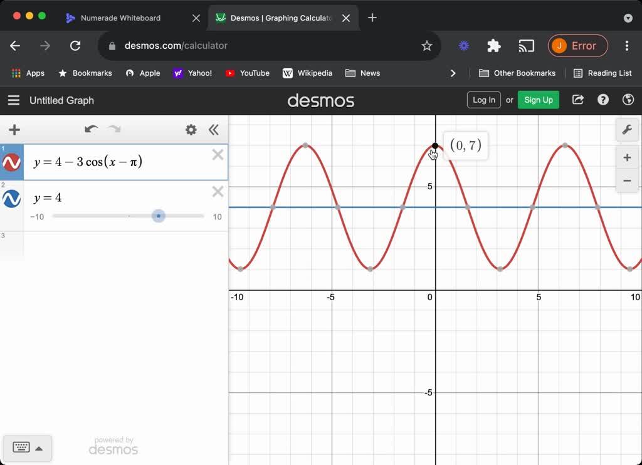Toggle the on-screen keyboard
This screenshot has height=465, width=642.
[27, 447]
